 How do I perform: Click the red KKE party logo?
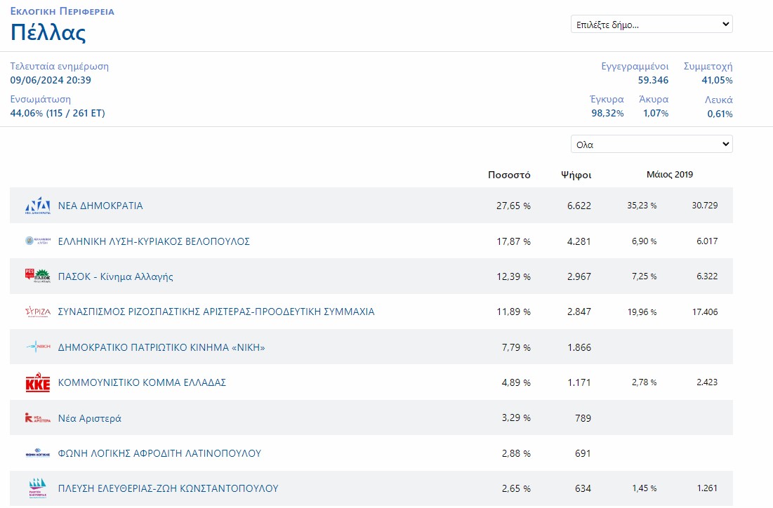[x=37, y=383]
